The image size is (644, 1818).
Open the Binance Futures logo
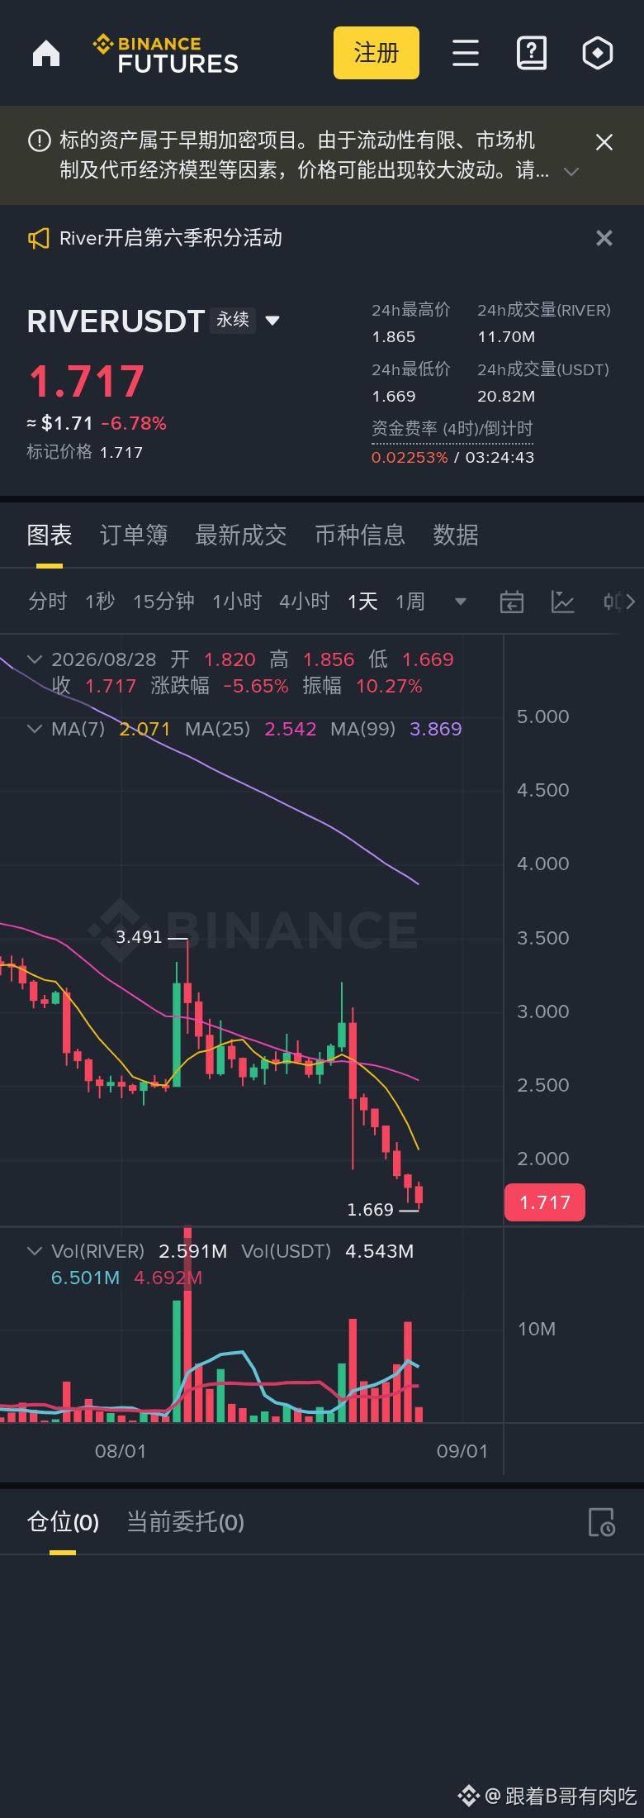click(x=166, y=54)
